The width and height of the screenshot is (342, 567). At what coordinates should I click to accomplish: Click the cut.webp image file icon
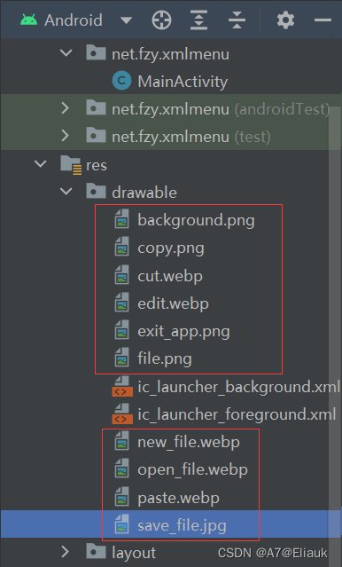[121, 274]
